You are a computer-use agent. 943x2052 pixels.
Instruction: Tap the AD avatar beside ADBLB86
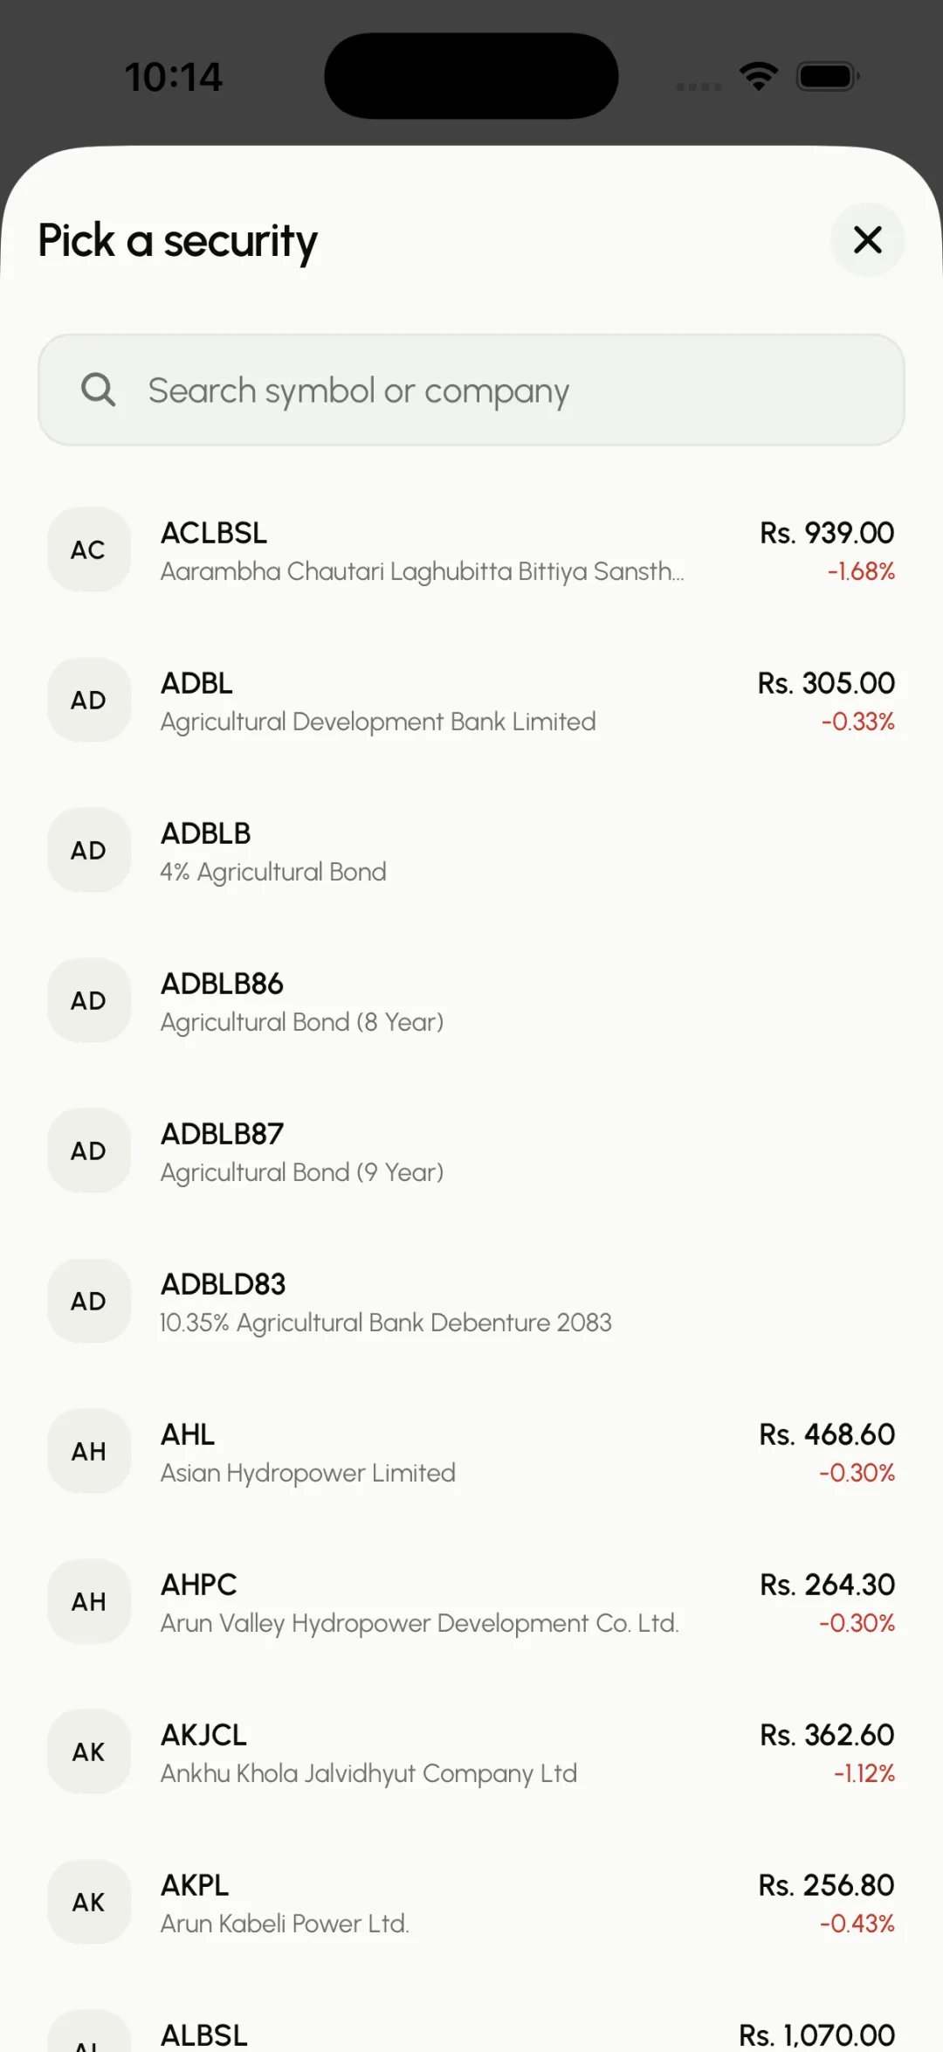point(89,1000)
